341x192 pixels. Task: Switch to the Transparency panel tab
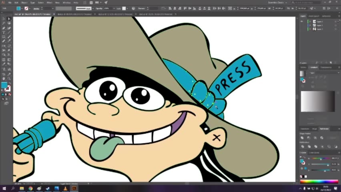(x=325, y=68)
